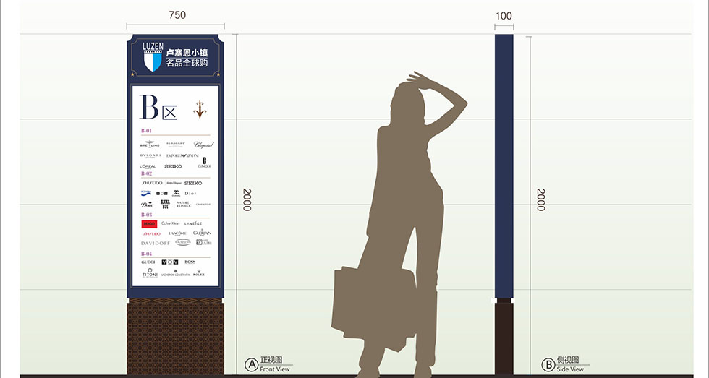Click the Rolex logo on the sign
This screenshot has height=378, width=709.
coord(198,273)
